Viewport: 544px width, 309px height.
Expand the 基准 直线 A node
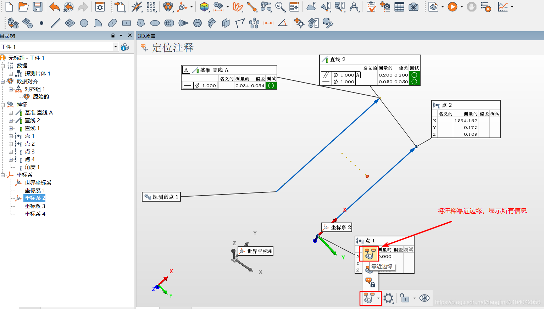click(x=11, y=113)
